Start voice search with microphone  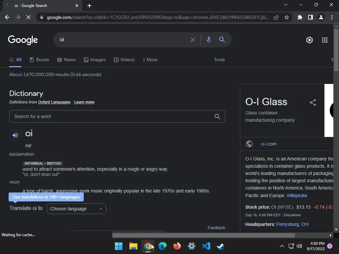click(209, 40)
